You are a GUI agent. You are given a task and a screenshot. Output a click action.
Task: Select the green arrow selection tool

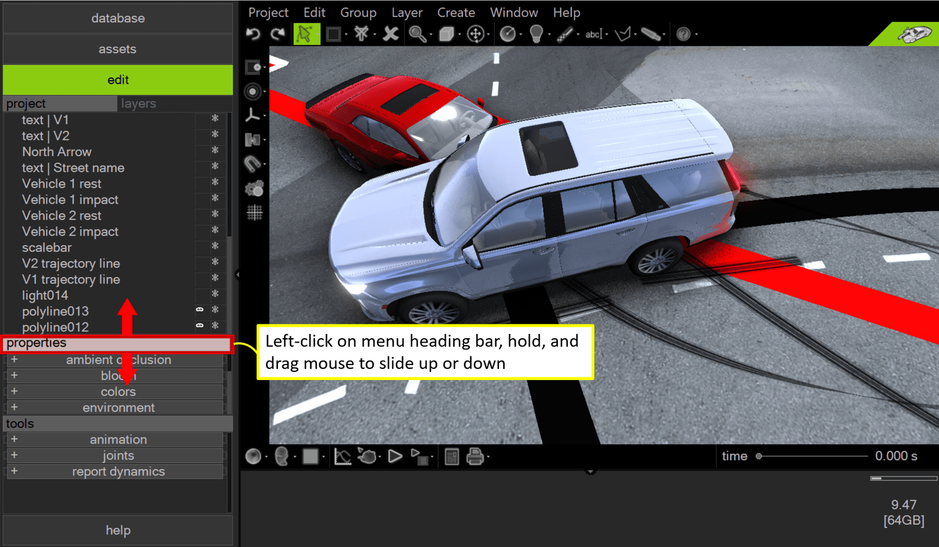pyautogui.click(x=306, y=34)
